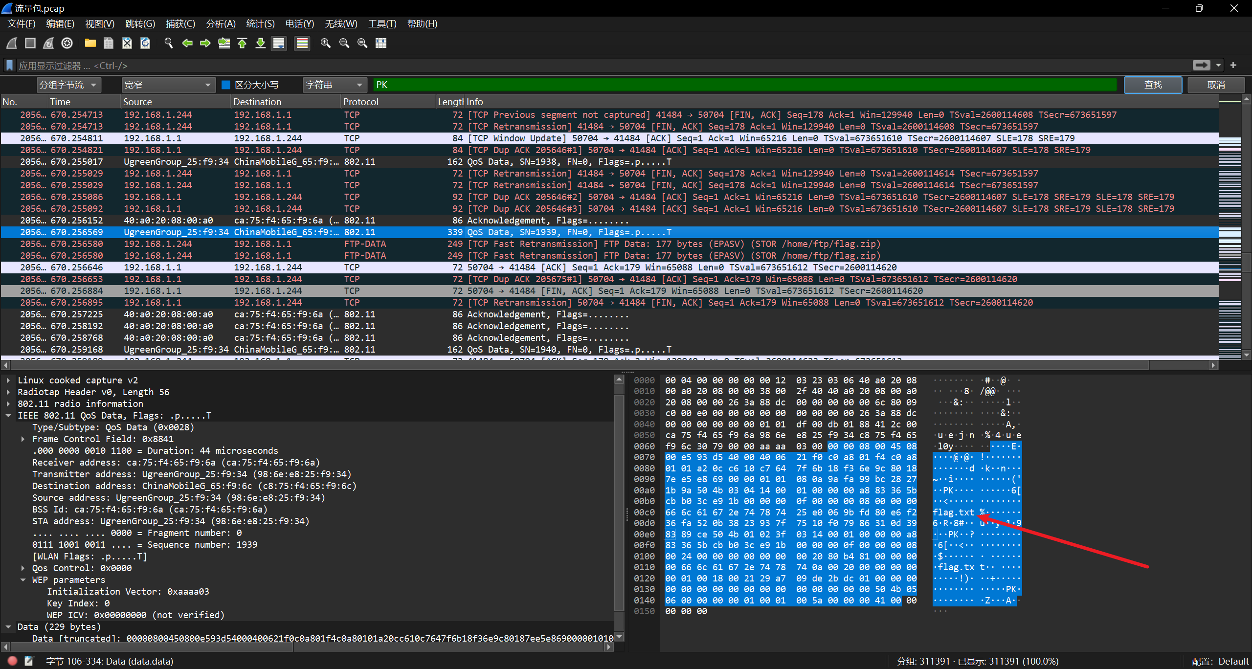1252x669 pixels.
Task: Zoom in on packet text
Action: [x=325, y=43]
